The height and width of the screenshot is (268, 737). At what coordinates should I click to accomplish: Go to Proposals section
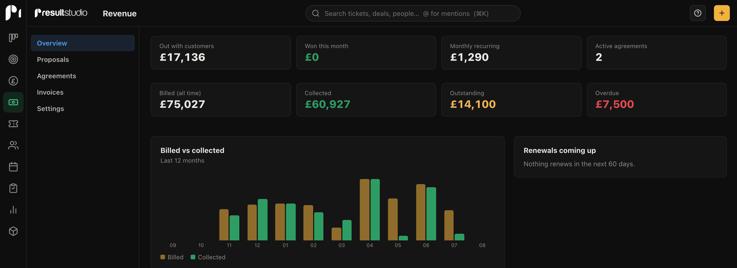83,59
